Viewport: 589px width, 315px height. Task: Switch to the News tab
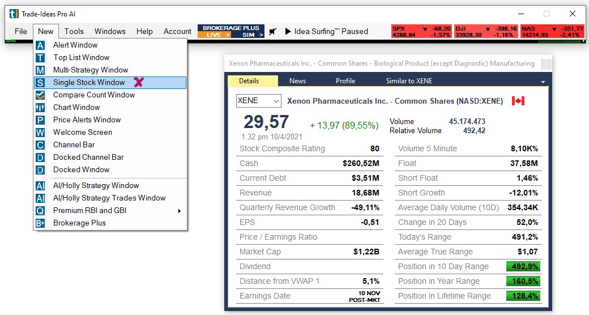[x=297, y=81]
